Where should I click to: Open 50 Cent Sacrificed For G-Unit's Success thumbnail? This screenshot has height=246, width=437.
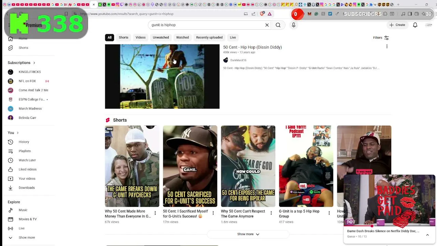(190, 166)
